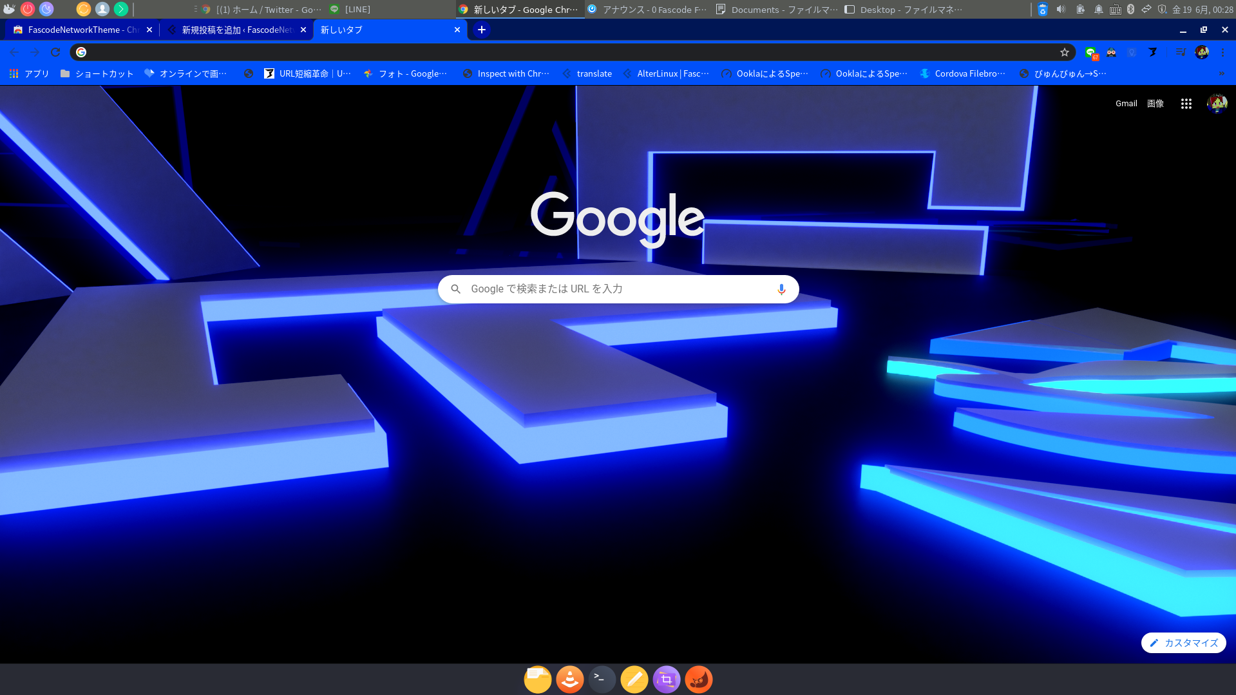Viewport: 1236px width, 695px height.
Task: Launch terminal from the dock
Action: tap(602, 680)
